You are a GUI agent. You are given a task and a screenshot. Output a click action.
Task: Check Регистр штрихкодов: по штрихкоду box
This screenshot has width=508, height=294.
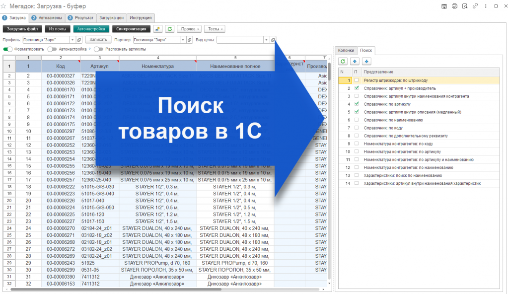click(357, 80)
